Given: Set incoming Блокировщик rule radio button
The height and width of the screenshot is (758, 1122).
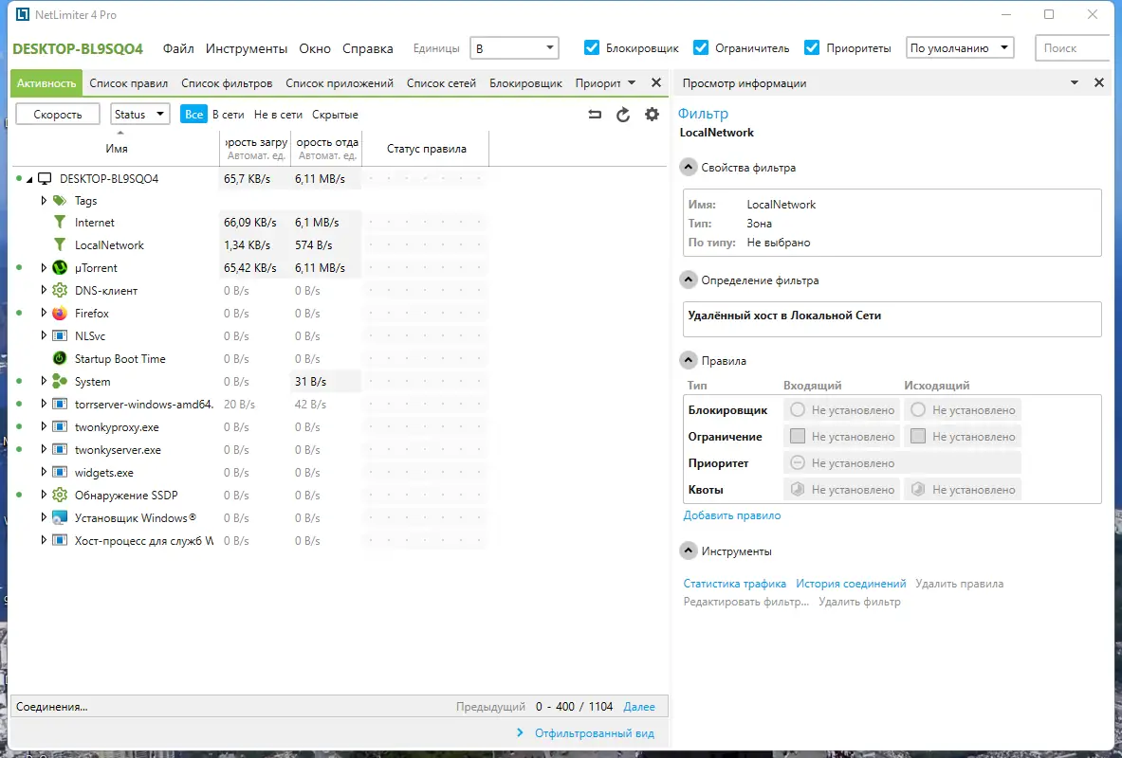Looking at the screenshot, I should (797, 409).
